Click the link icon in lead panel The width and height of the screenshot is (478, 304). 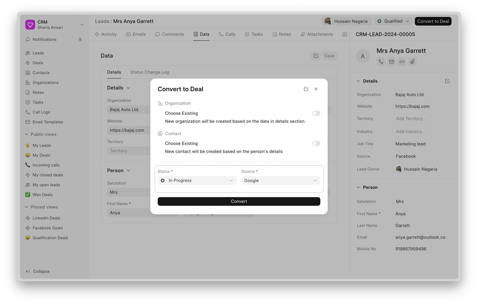402,62
